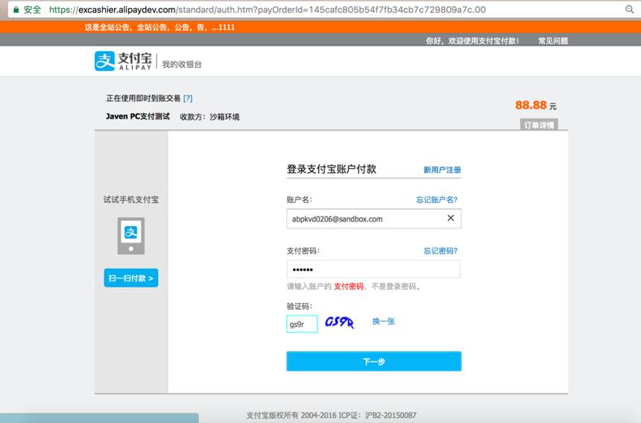
Task: Click the 扫一扫付款 scan to pay button
Action: click(131, 278)
